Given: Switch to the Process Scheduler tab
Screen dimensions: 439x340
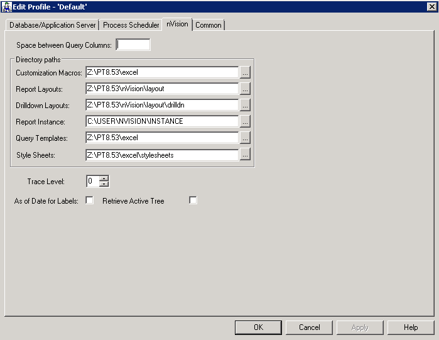Looking at the screenshot, I should pos(131,25).
